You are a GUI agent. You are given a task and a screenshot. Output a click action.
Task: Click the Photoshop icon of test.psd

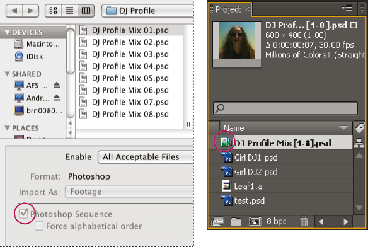226,200
